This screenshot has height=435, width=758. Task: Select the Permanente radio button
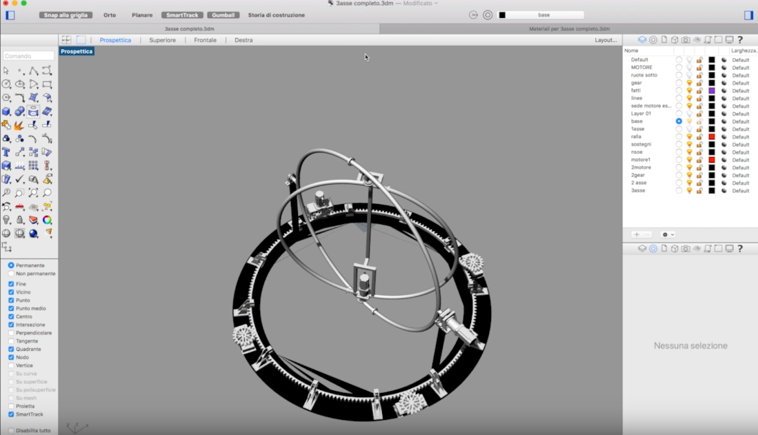click(11, 265)
